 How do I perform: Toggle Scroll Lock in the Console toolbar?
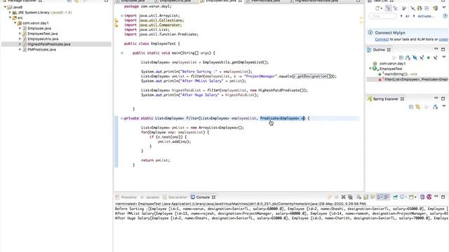[x=366, y=197]
